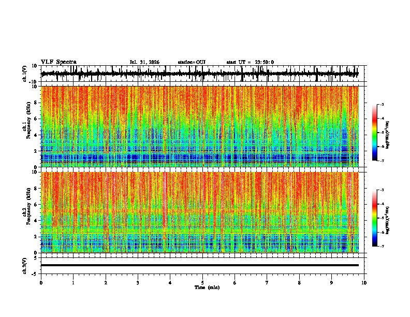Click time axis tick label "4"

point(170,283)
